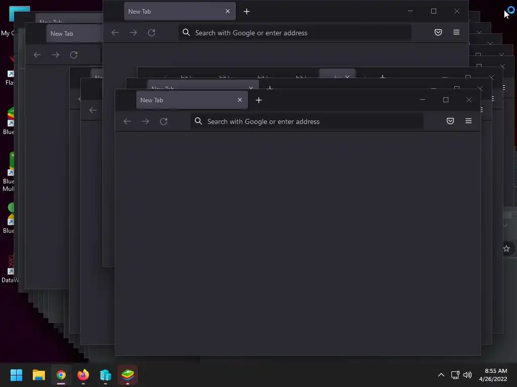
Task: Click the search magnifier in the front window's address bar
Action: tap(198, 121)
